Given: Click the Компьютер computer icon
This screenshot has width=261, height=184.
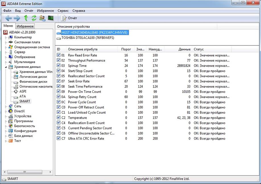Looking at the screenshot, I should point(11,37).
